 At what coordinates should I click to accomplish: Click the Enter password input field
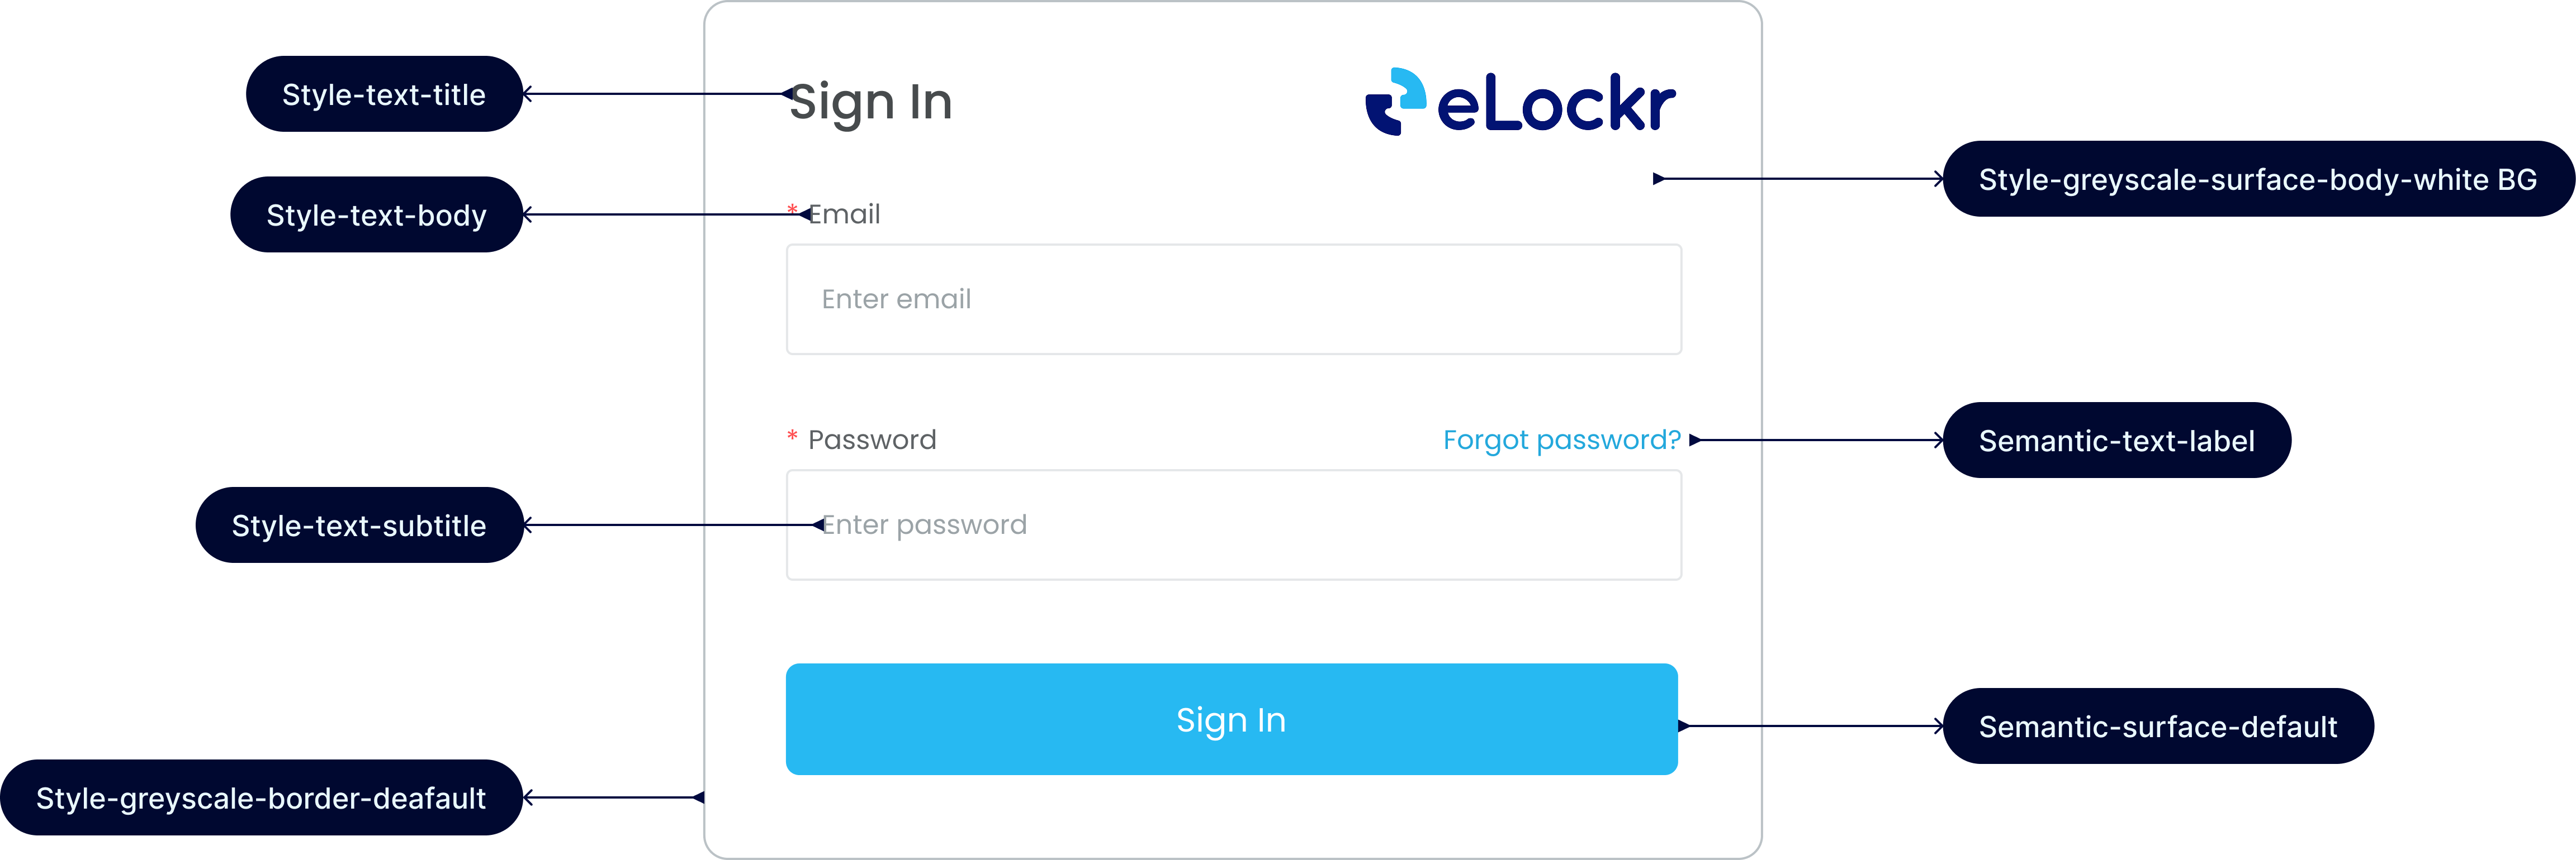1232,524
